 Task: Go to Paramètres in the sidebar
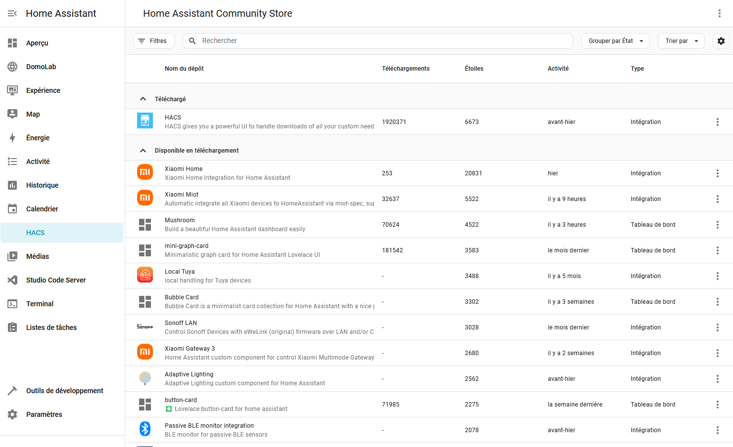(44, 414)
